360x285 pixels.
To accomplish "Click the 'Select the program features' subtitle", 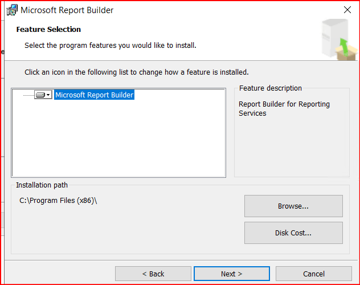I will [x=111, y=45].
